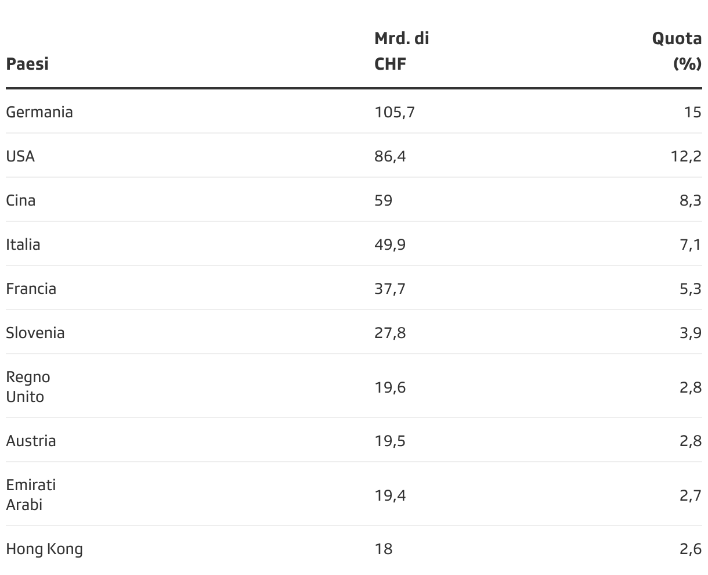Image resolution: width=708 pixels, height=575 pixels.
Task: Select the 49,9 value for Italia
Action: pos(390,244)
